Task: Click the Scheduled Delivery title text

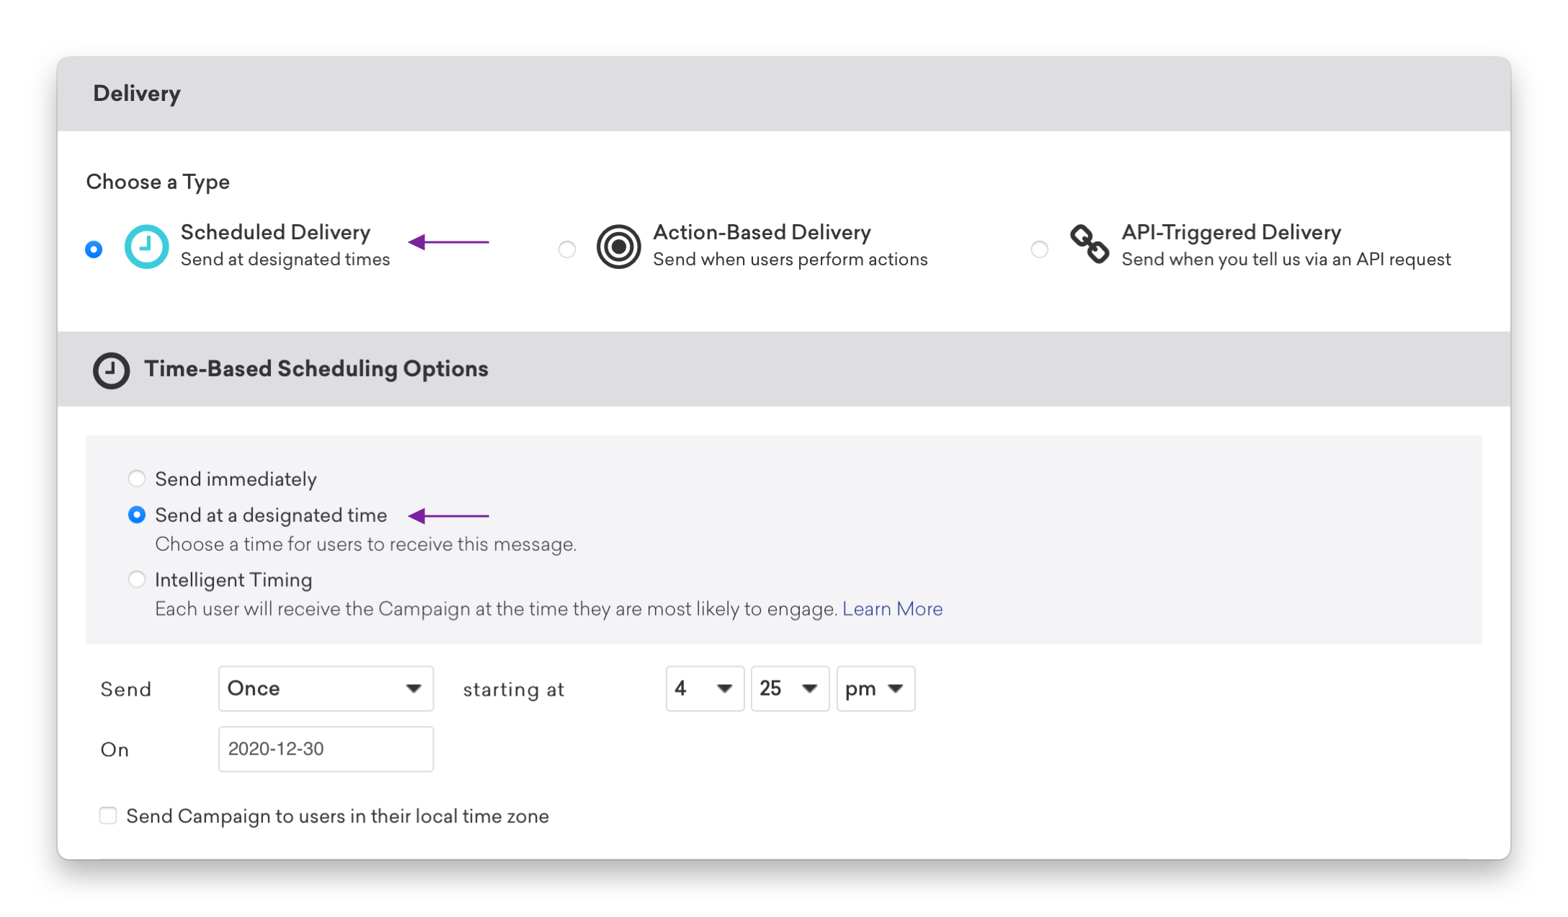Action: [x=275, y=232]
